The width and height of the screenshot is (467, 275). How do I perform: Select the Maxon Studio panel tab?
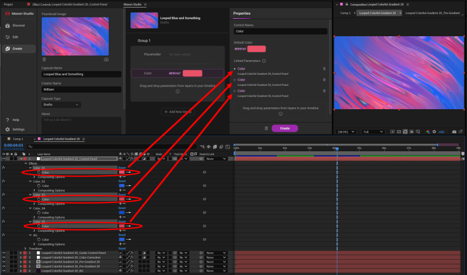(x=133, y=5)
